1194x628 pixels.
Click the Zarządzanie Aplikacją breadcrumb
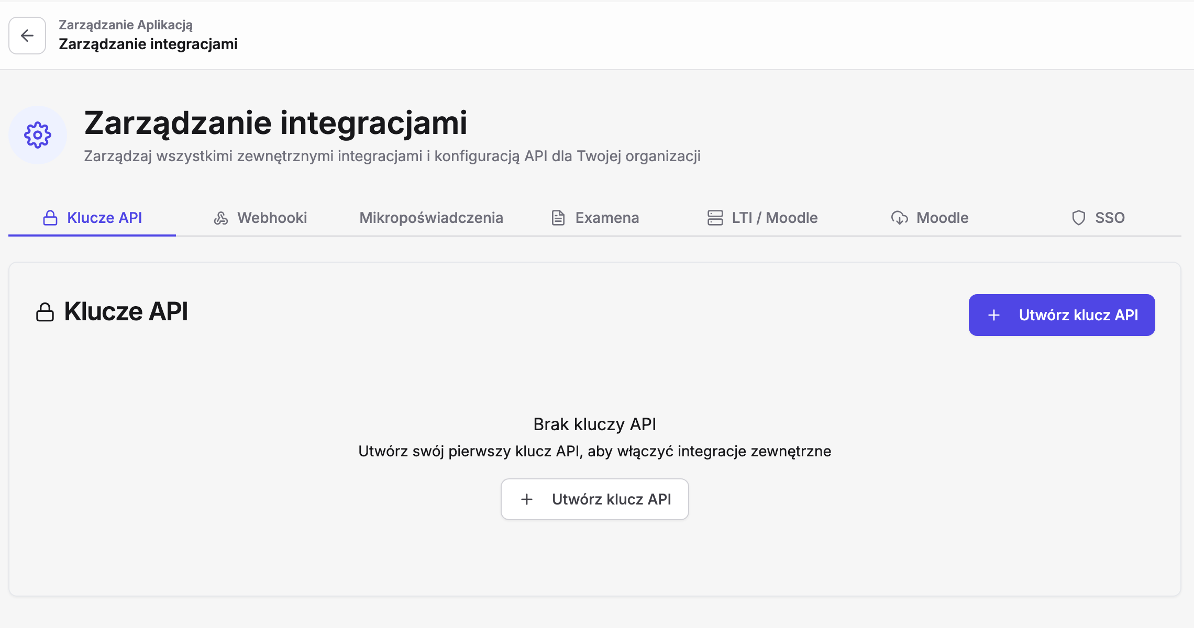[126, 25]
